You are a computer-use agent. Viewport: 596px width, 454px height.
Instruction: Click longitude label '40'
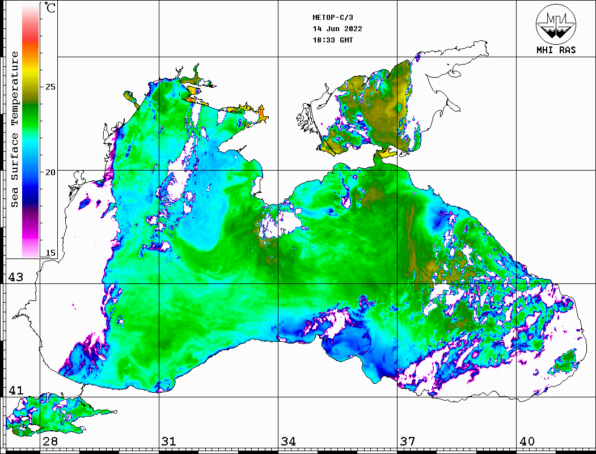(x=527, y=441)
